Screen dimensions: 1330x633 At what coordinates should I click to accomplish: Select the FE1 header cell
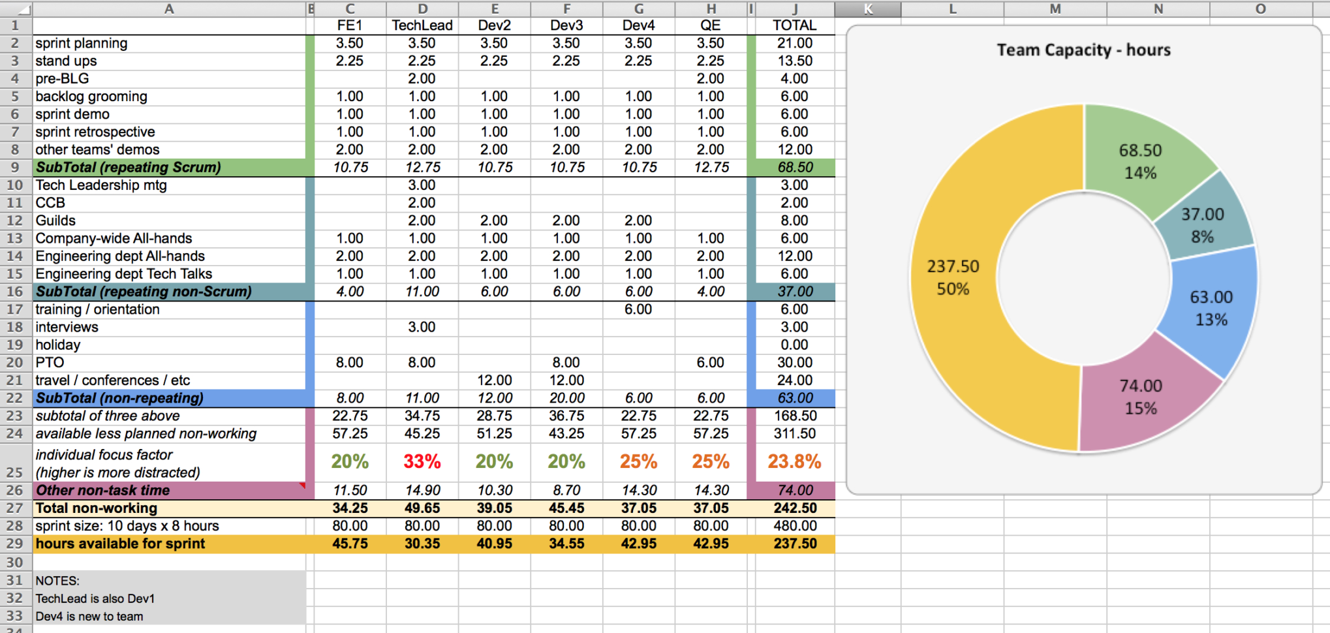(x=350, y=25)
